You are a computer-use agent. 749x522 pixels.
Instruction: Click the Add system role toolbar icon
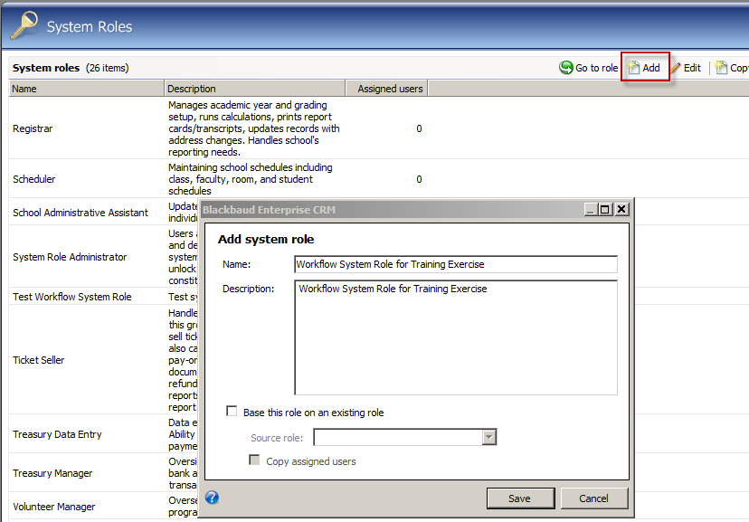click(635, 68)
